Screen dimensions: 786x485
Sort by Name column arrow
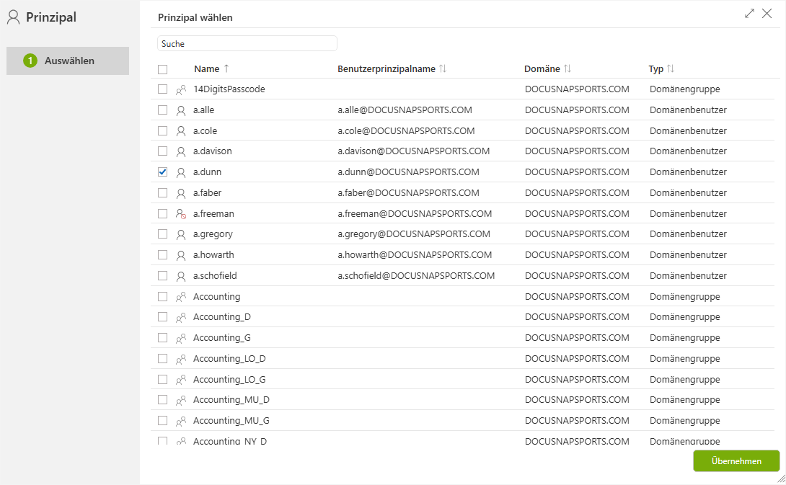[226, 68]
